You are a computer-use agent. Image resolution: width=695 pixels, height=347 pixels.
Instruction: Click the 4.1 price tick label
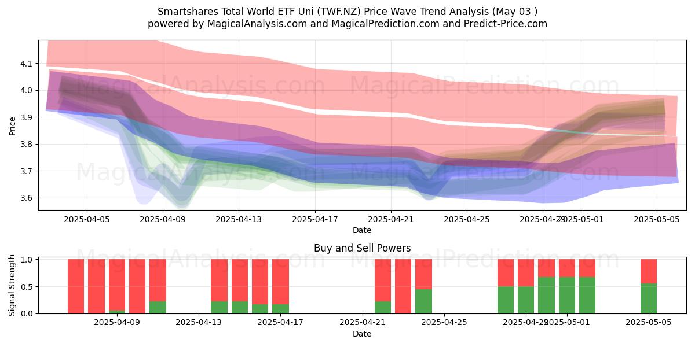click(x=27, y=64)
